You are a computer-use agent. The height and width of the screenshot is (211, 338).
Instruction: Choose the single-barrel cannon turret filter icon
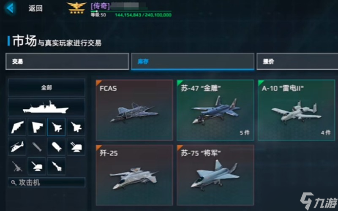(x=37, y=166)
